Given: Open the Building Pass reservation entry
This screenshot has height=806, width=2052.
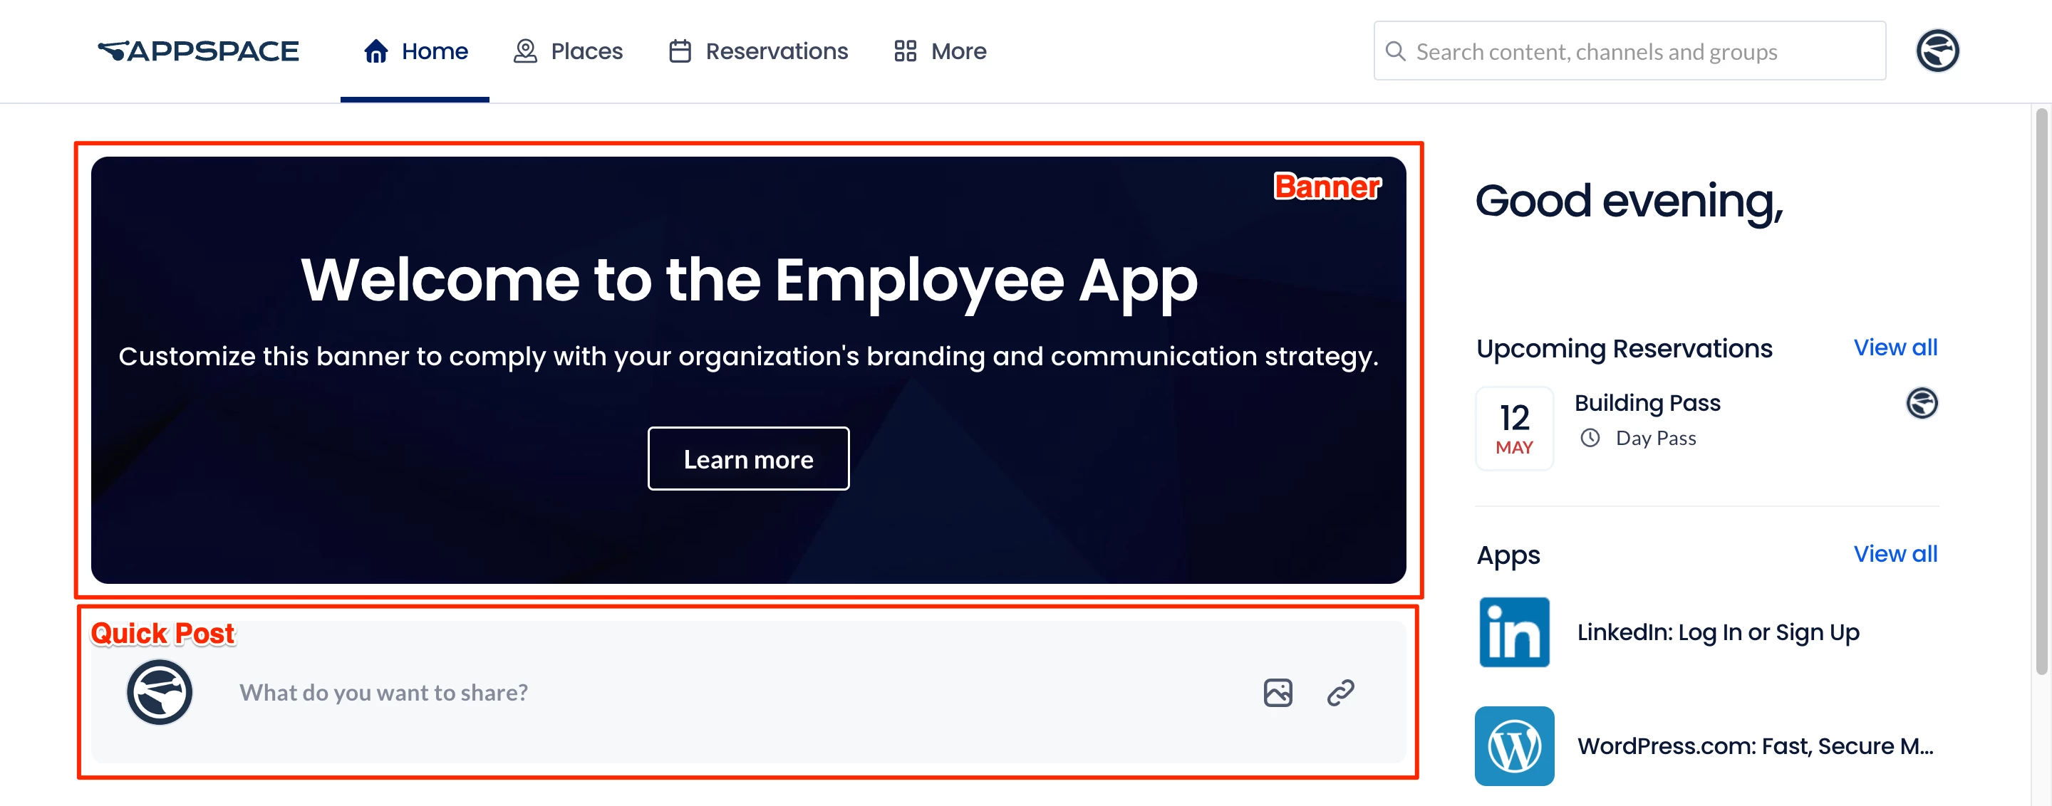Looking at the screenshot, I should [1647, 404].
